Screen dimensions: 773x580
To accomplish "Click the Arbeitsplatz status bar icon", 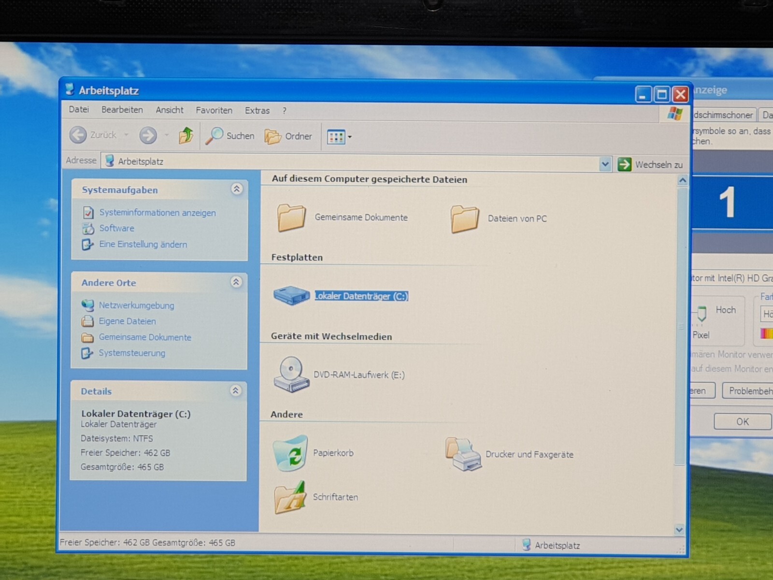I will click(x=527, y=545).
